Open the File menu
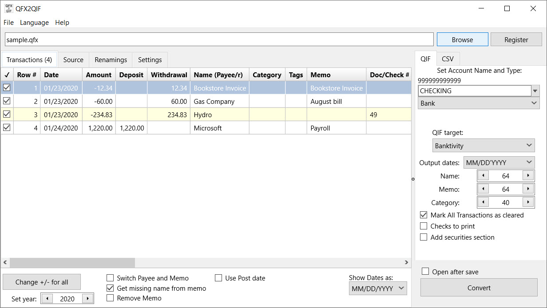547x308 pixels. 8,22
